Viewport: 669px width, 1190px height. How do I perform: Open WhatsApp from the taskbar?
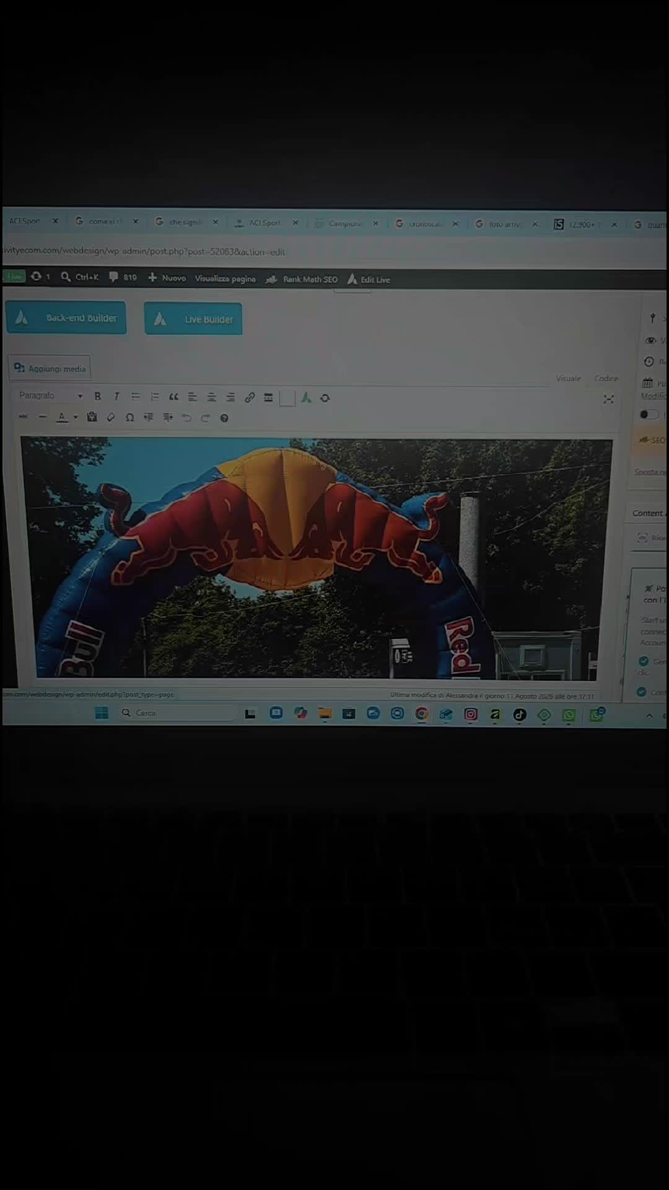(569, 715)
